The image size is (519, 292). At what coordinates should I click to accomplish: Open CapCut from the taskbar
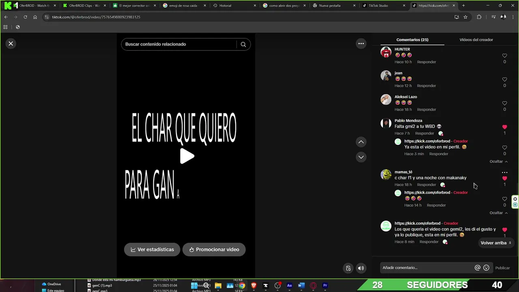(x=266, y=286)
